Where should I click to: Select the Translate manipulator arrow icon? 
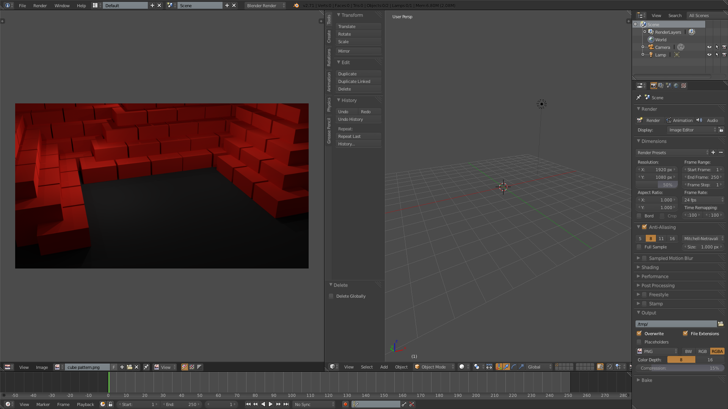(x=507, y=367)
